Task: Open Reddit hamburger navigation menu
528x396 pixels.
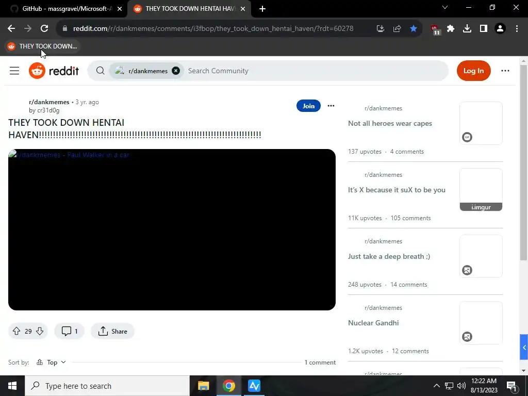Action: (x=14, y=71)
